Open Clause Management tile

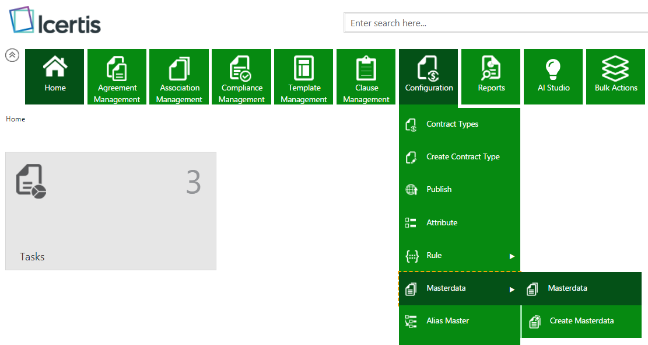(366, 76)
